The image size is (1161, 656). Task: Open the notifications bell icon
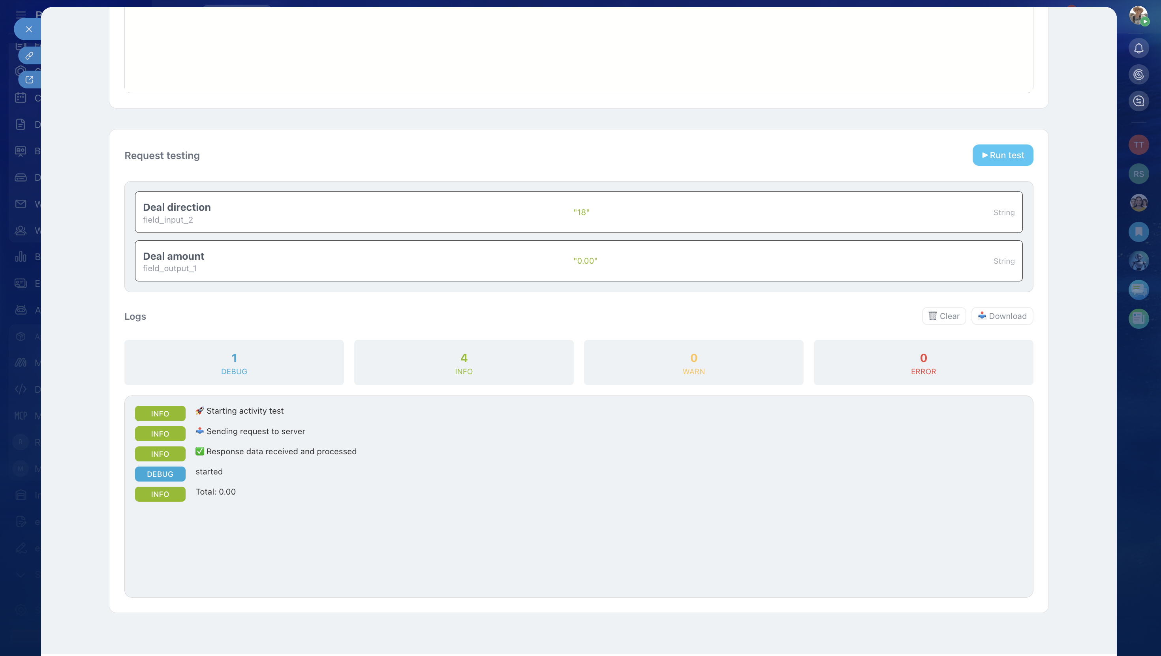pos(1138,48)
